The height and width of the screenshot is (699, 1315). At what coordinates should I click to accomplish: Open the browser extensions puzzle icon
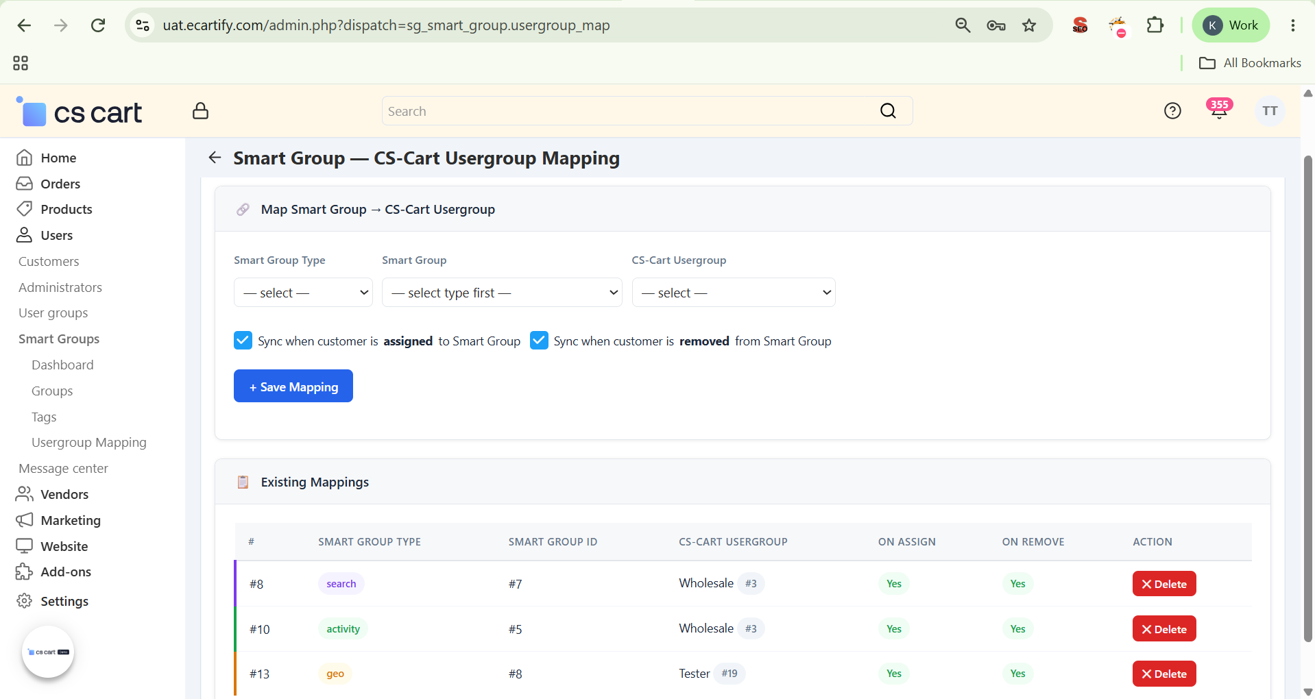(1155, 25)
